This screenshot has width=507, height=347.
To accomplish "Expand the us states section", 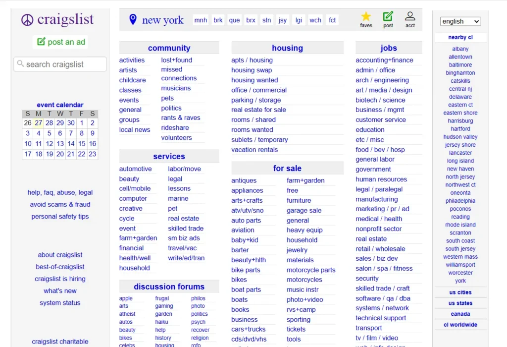I will (x=460, y=303).
